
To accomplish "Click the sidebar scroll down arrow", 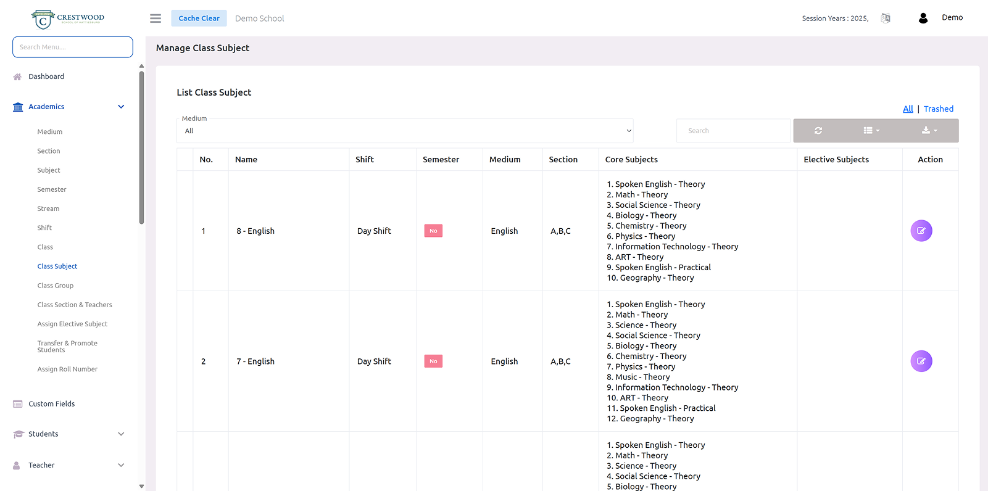I will [141, 486].
